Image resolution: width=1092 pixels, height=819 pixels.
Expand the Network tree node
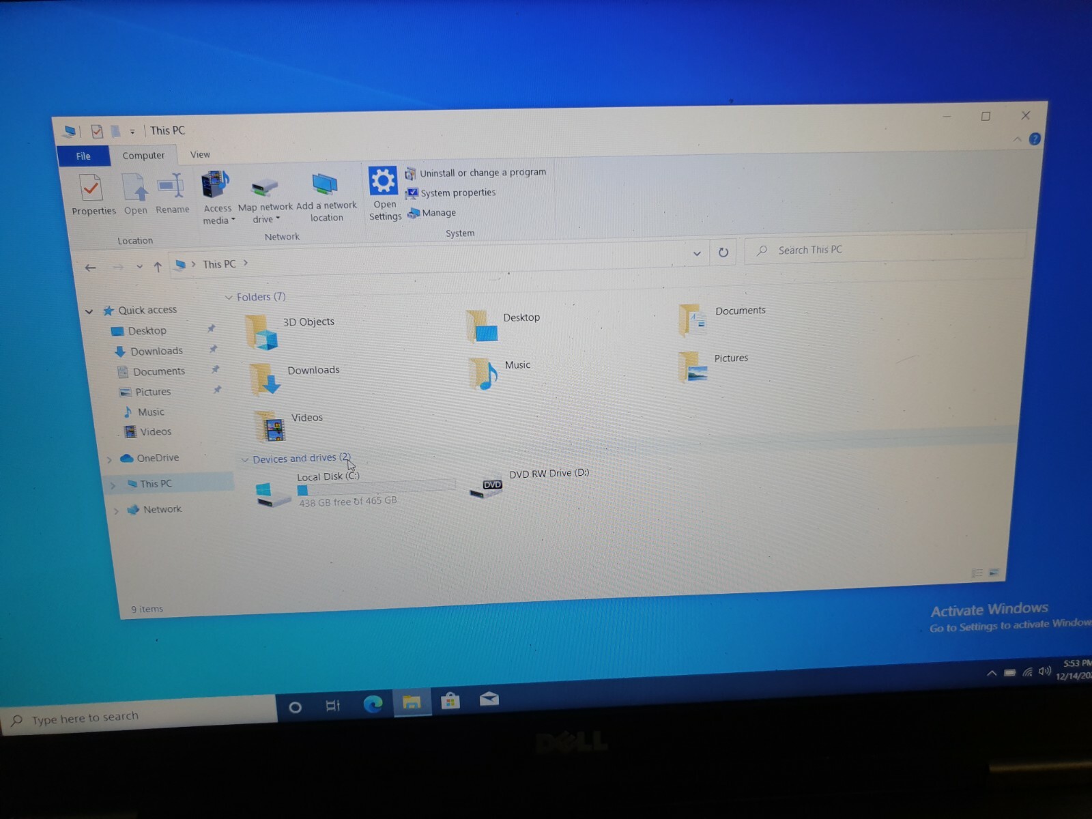tap(117, 511)
